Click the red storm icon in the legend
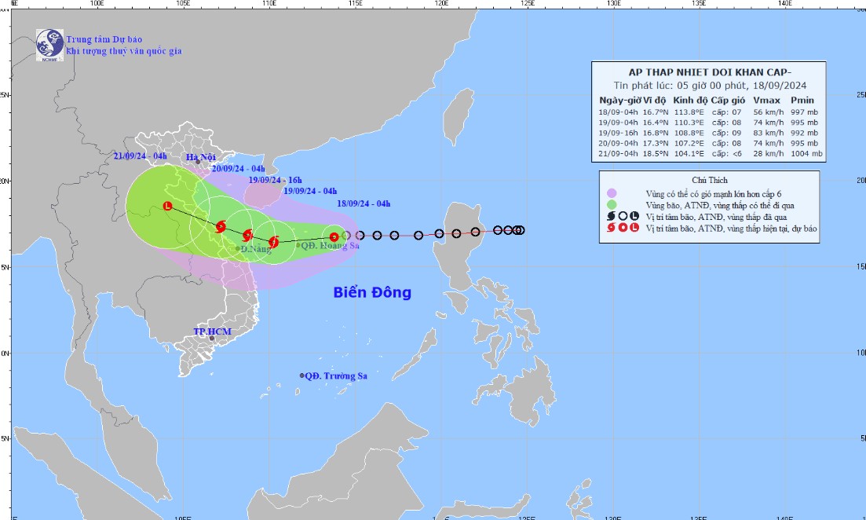Viewport: 866px width, 520px height. pyautogui.click(x=611, y=228)
